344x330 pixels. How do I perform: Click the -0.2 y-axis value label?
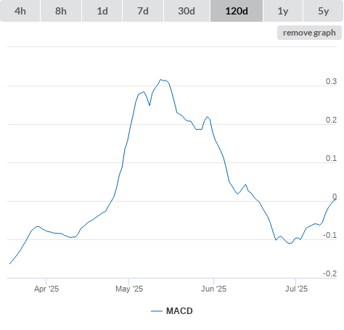coord(330,273)
